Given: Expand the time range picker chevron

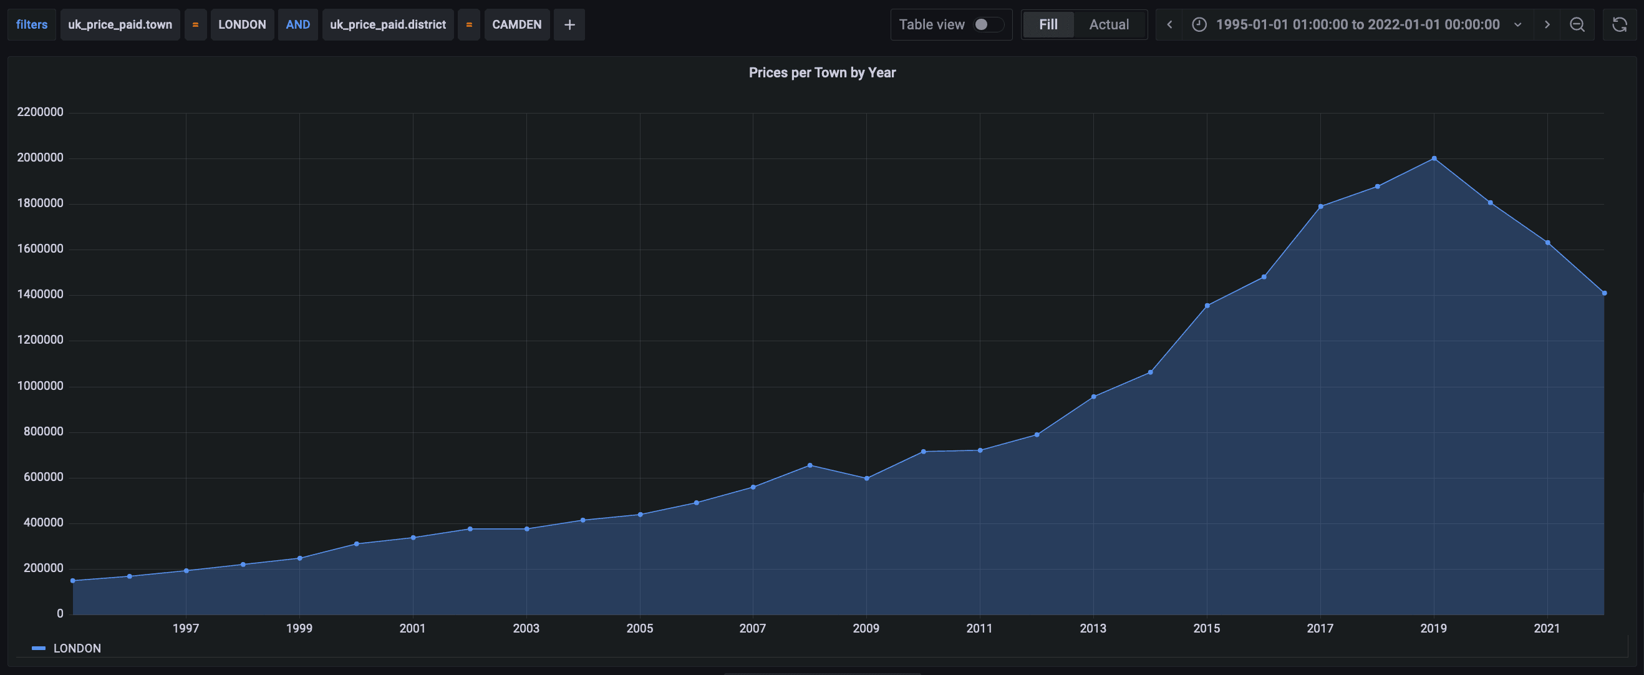Looking at the screenshot, I should click(1518, 25).
